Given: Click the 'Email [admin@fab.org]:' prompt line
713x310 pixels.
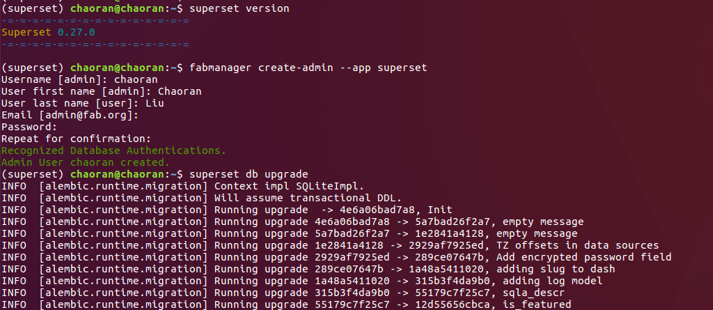Looking at the screenshot, I should coord(70,115).
